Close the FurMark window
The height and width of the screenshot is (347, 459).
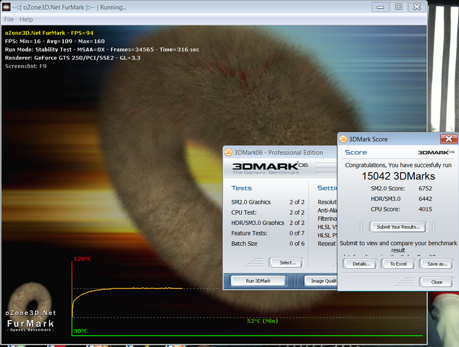(x=417, y=7)
